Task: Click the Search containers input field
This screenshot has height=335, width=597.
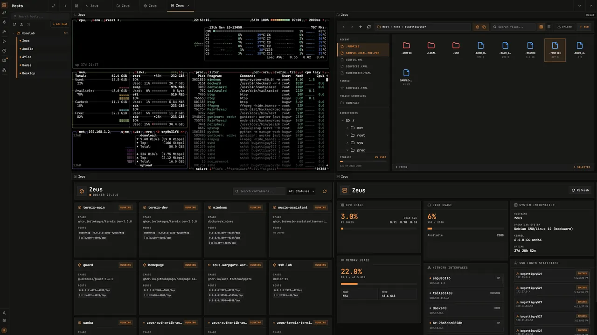Action: 259,191
